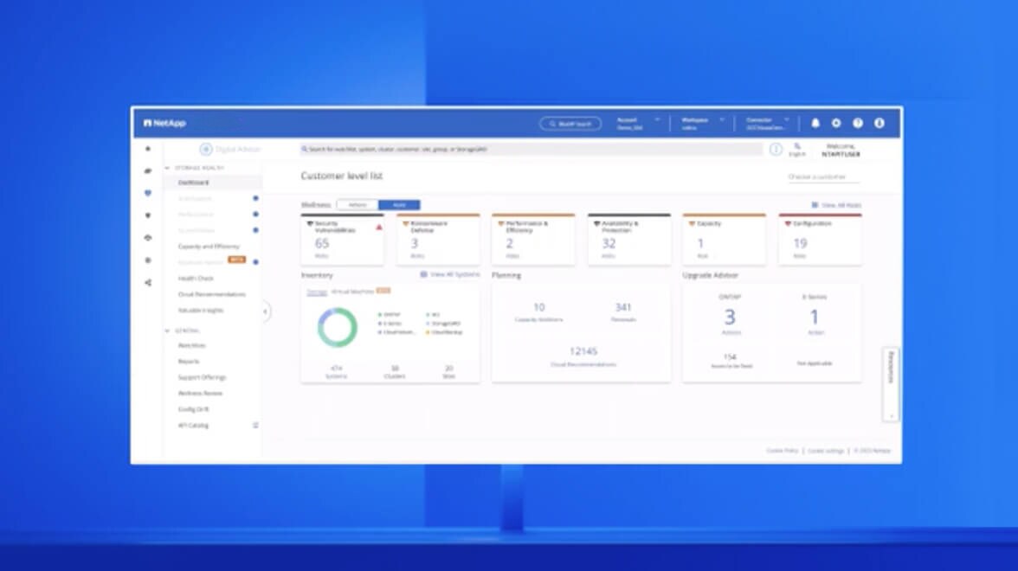Toggle Wellness view to Risks
Screen dimensions: 1018x571
click(x=399, y=205)
